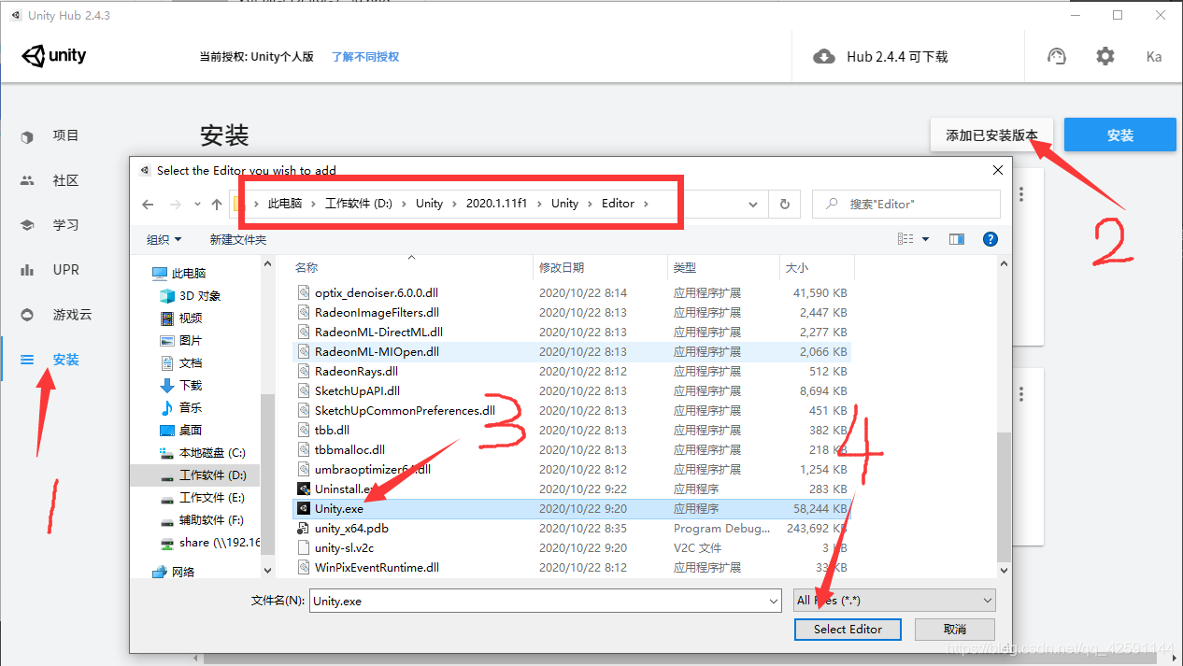This screenshot has height=666, width=1183.
Task: Open the Projects (项目) section in Unity Hub
Action: (x=51, y=135)
